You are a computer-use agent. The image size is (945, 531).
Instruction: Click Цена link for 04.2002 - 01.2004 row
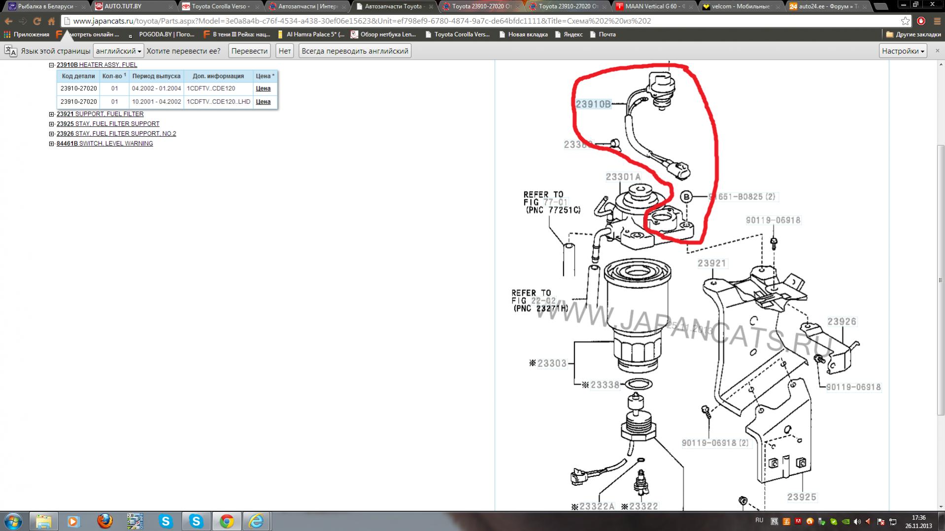[x=263, y=89]
